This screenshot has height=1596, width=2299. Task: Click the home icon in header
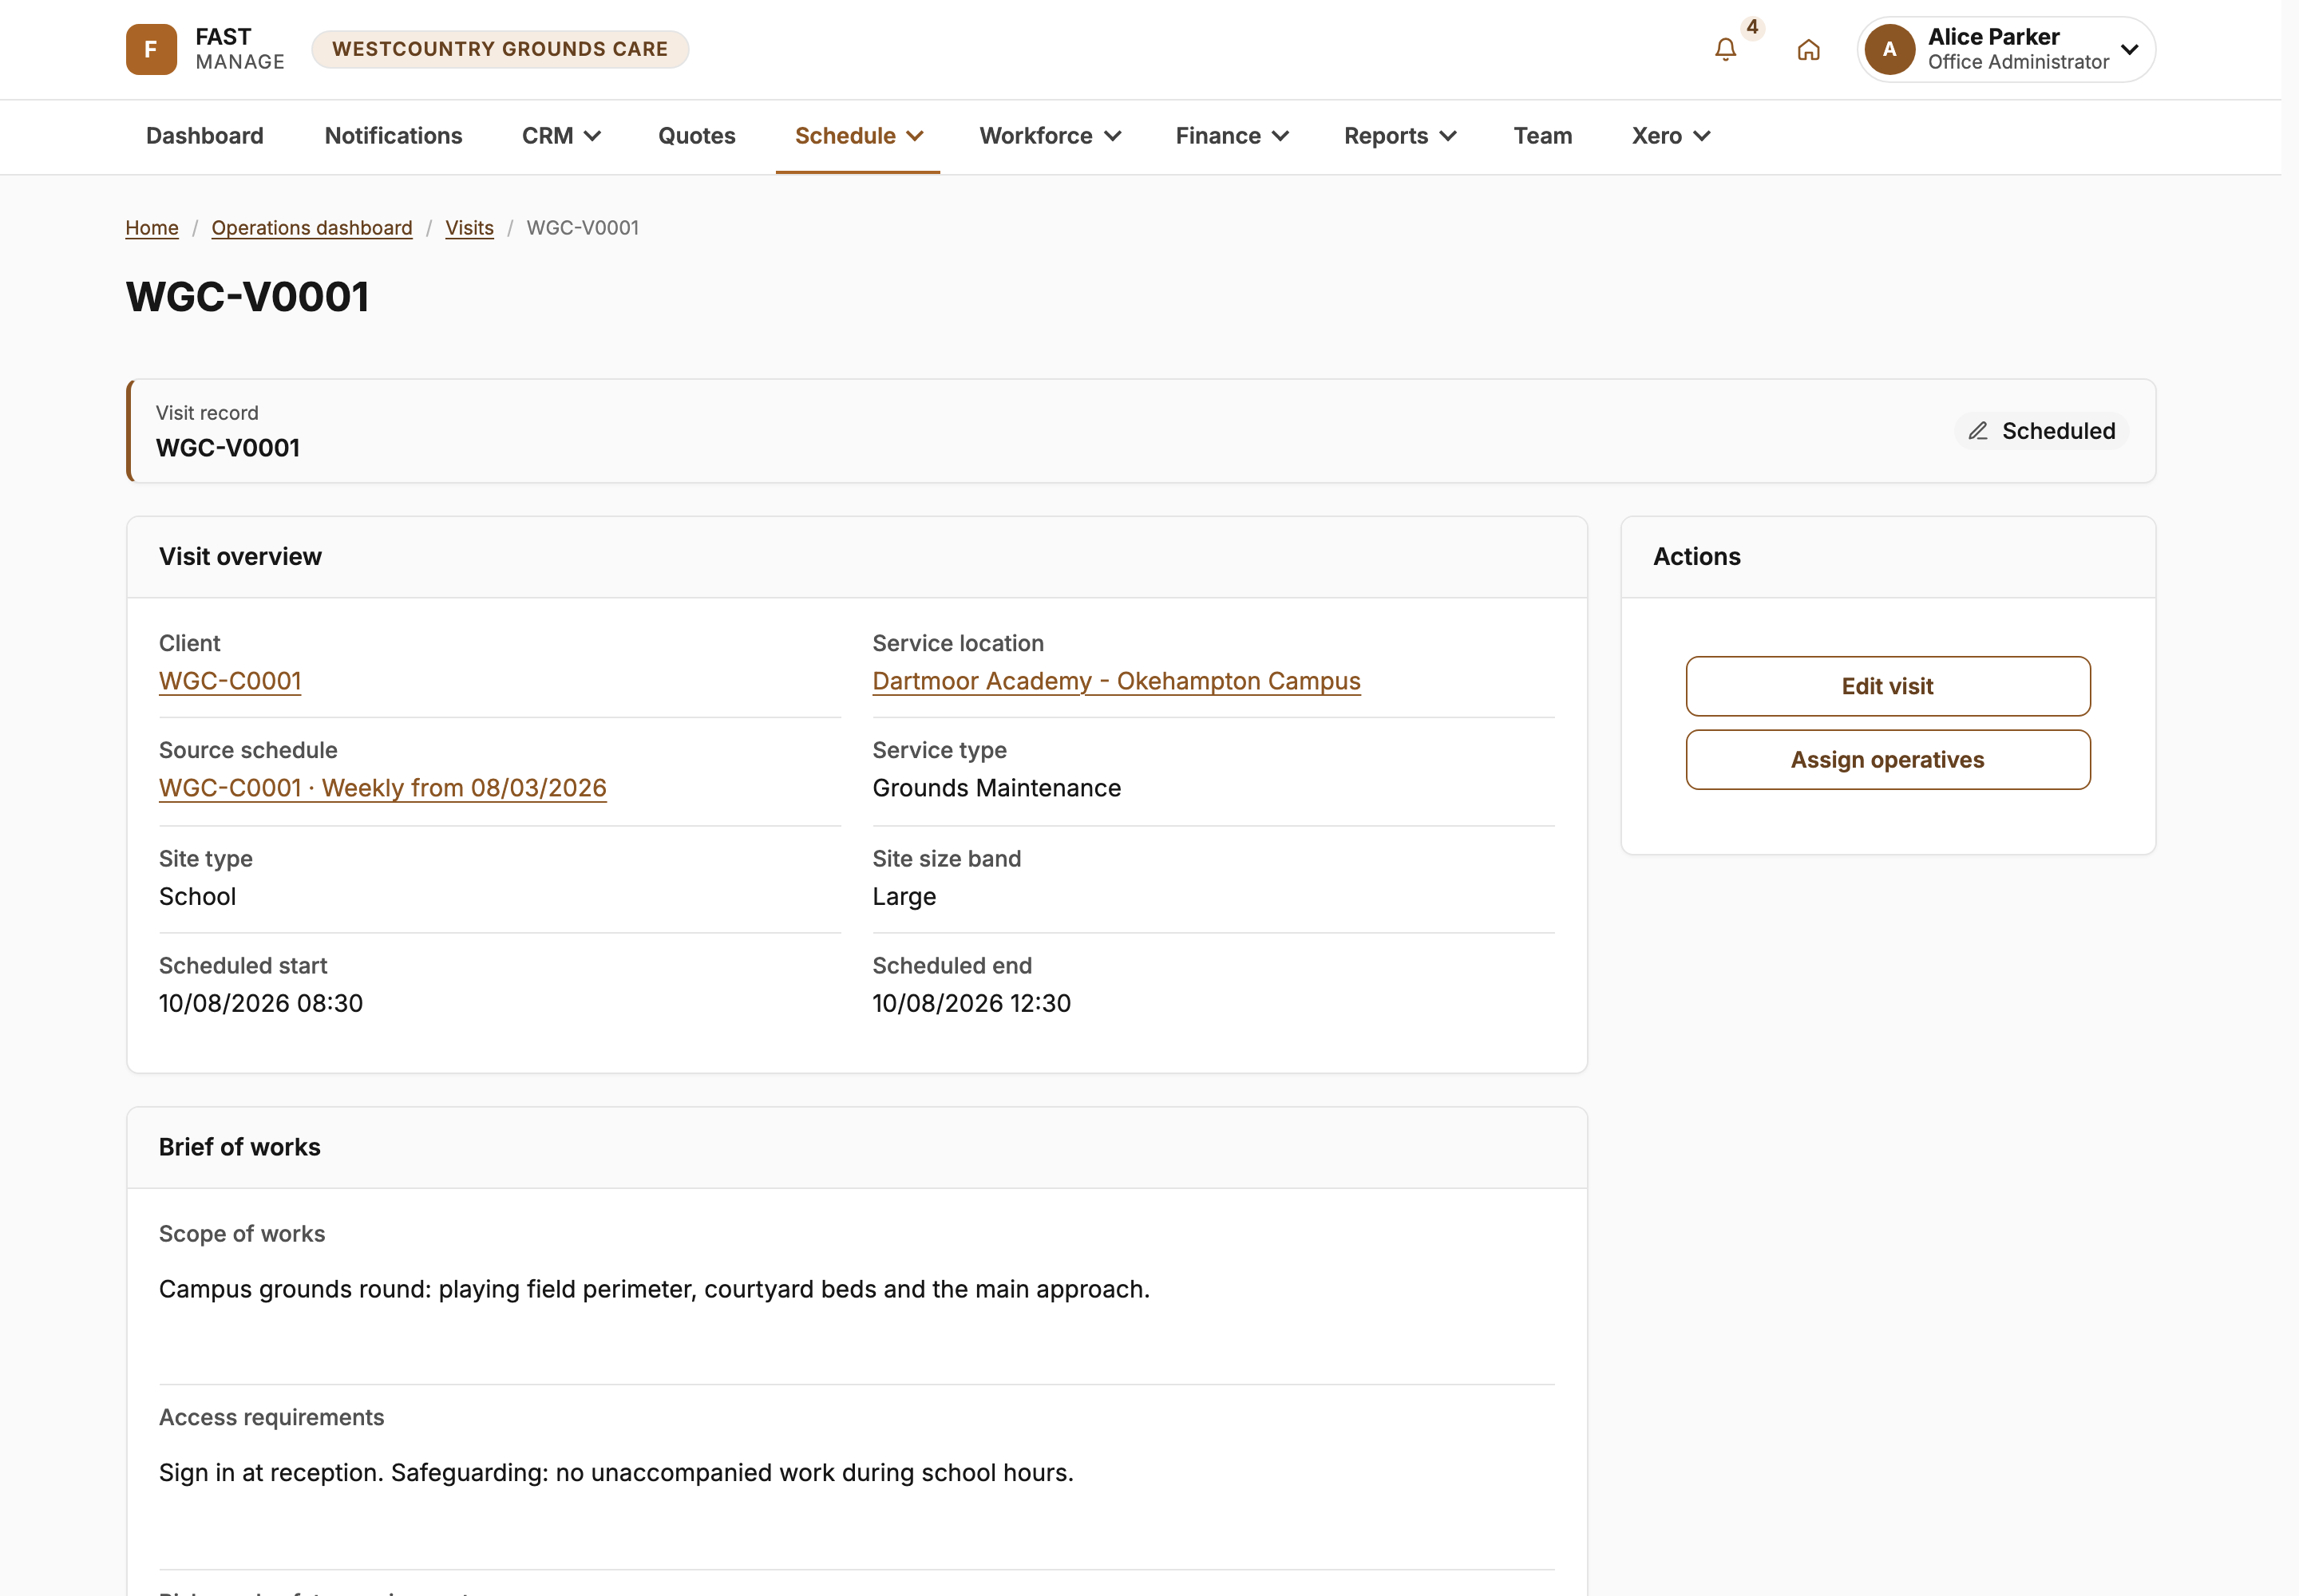point(1808,50)
